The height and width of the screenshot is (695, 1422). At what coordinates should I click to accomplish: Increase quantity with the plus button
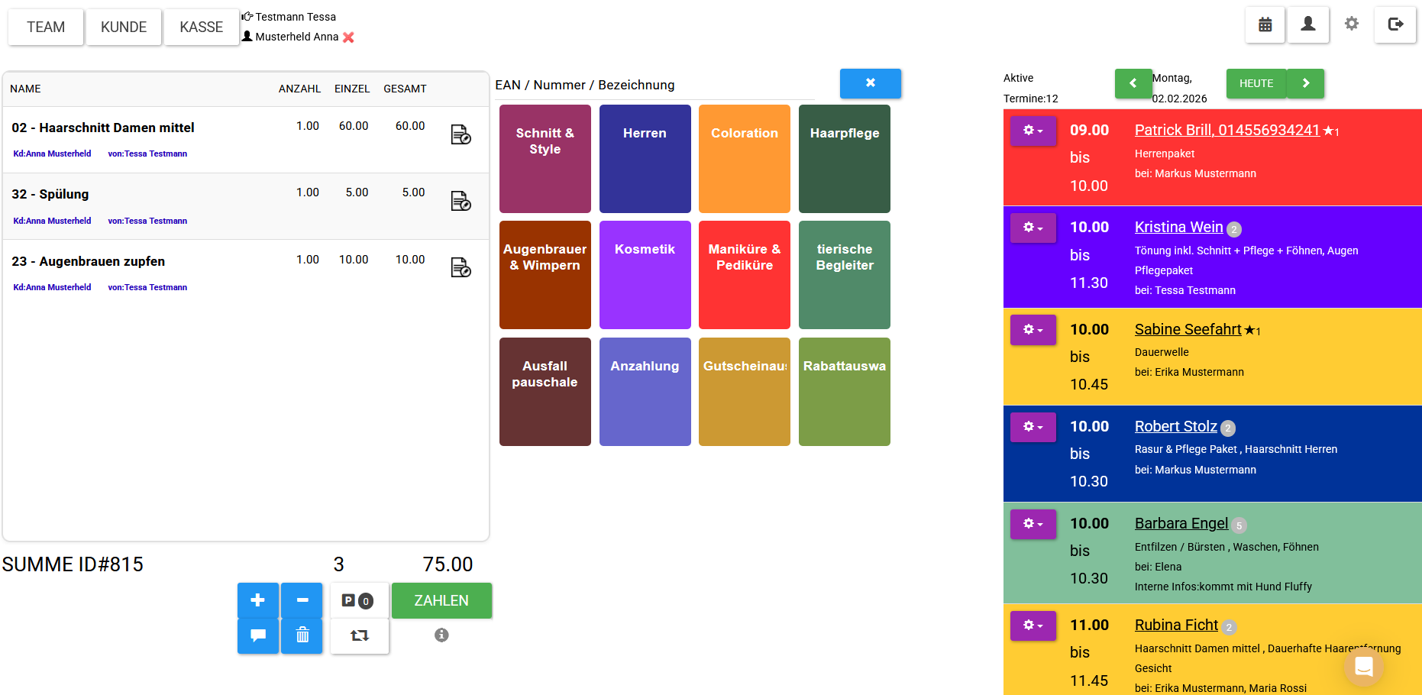point(258,600)
